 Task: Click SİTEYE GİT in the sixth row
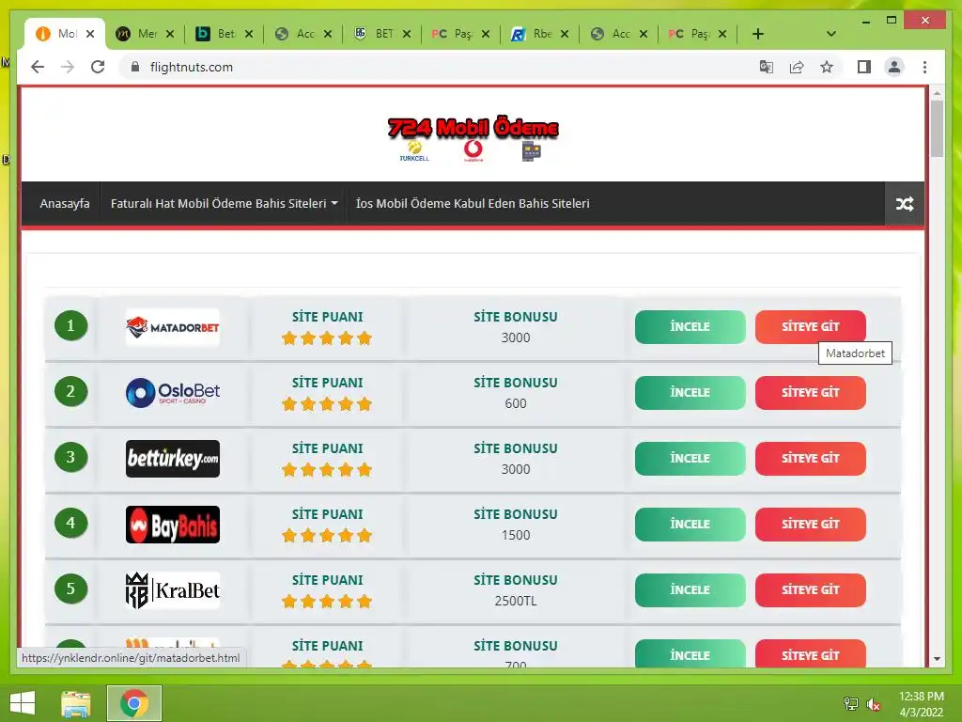811,653
